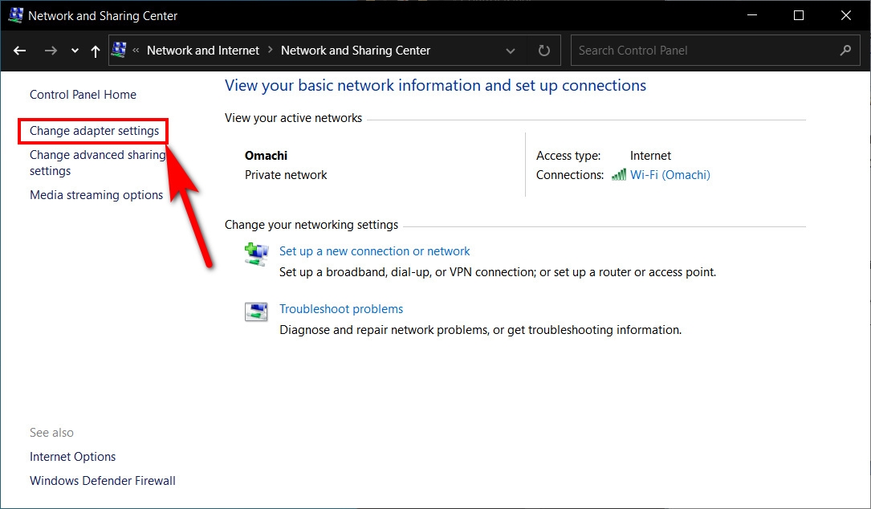Expand the hidden breadcrumb chevrons in the address bar

click(x=136, y=50)
